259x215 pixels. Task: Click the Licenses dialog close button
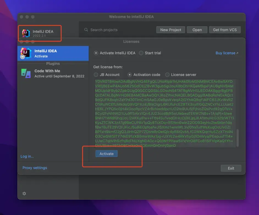point(21,42)
